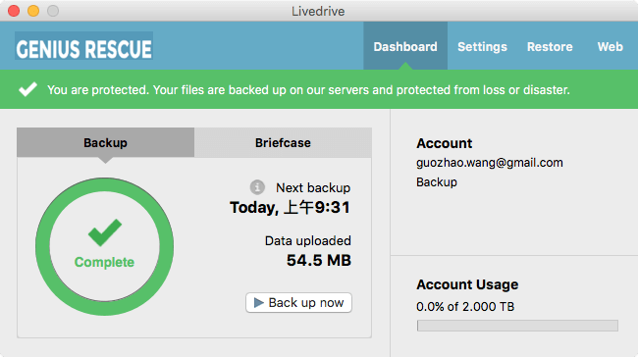The height and width of the screenshot is (357, 638).
Task: Click the white checkmark in the protected banner
Action: pos(28,89)
